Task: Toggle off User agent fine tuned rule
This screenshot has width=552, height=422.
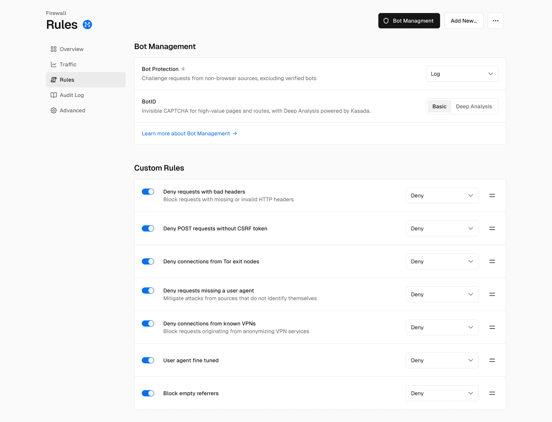Action: [148, 360]
